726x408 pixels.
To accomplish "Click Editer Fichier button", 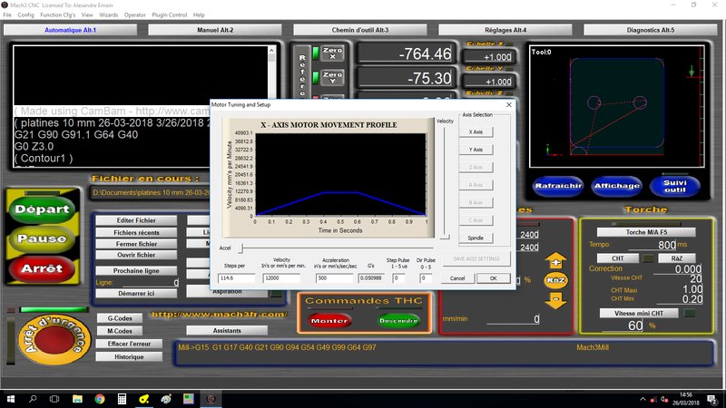I will coord(136,220).
